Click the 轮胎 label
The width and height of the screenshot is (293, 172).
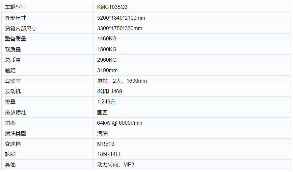(x=10, y=154)
